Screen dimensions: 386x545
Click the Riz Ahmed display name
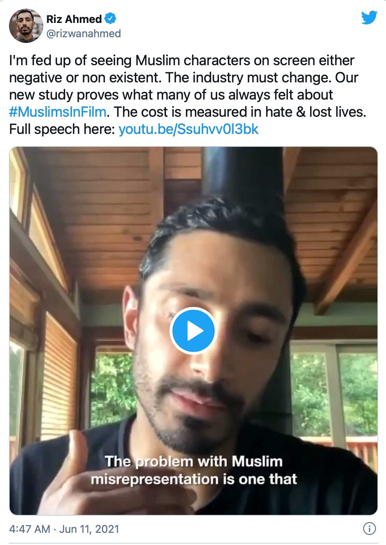pyautogui.click(x=74, y=19)
